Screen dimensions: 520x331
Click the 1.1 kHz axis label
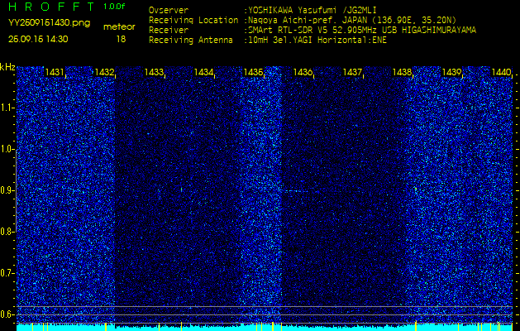(7, 108)
